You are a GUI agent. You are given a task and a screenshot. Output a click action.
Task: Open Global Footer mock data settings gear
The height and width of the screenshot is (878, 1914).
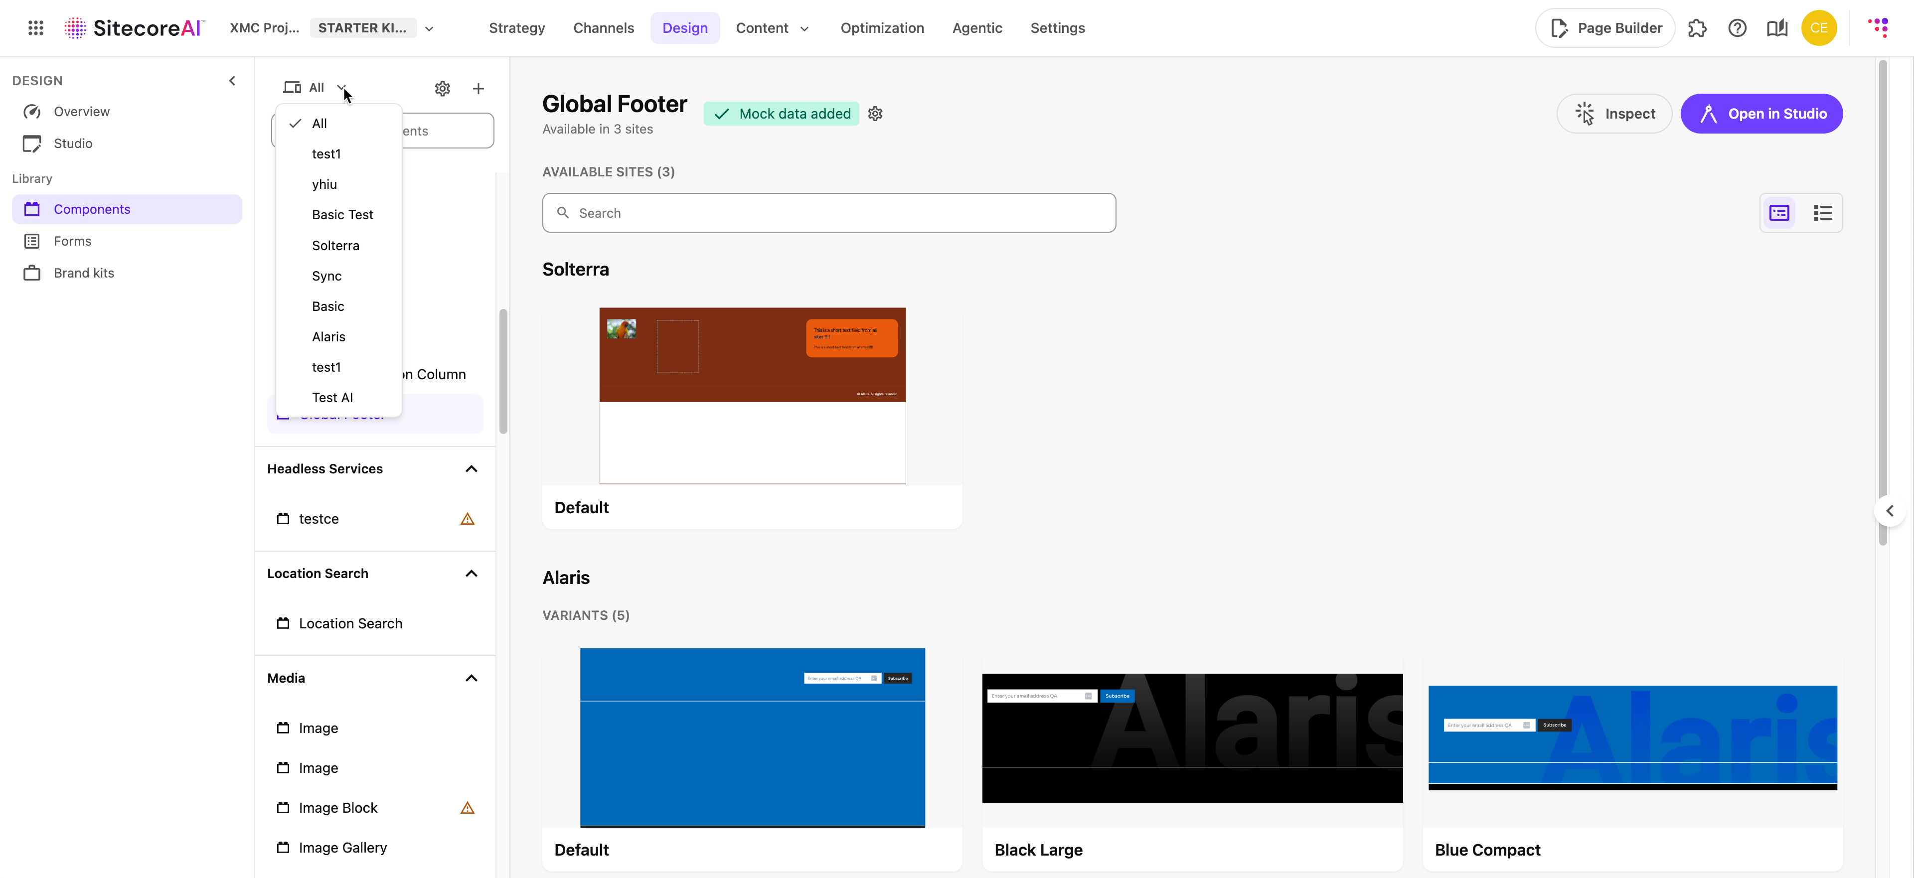[875, 114]
